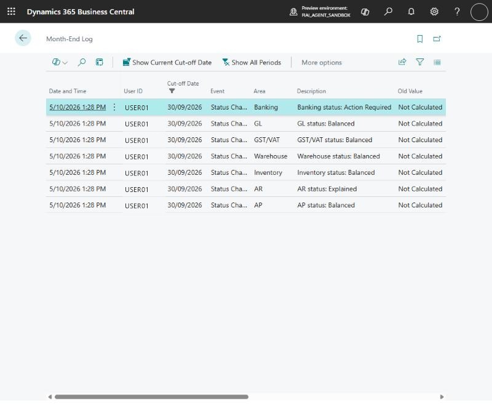Viewport: 492px width, 413px height.
Task: Click the horizontal scrollbar thumb
Action: [x=151, y=396]
